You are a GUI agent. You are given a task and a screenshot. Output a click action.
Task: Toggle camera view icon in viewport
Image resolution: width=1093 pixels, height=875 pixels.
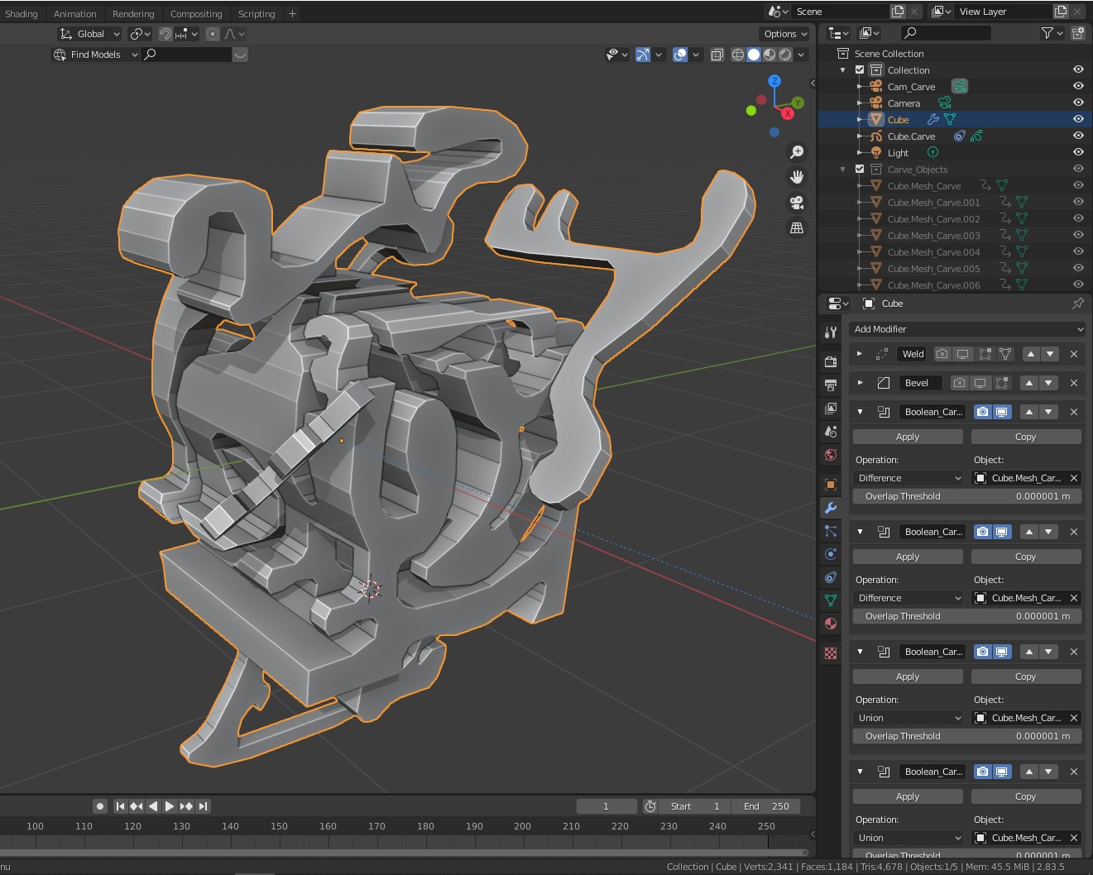796,203
